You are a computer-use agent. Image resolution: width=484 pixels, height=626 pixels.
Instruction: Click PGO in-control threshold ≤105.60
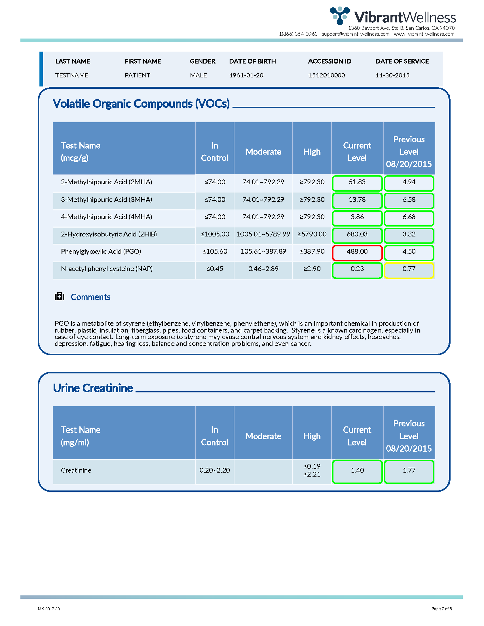(215, 251)
